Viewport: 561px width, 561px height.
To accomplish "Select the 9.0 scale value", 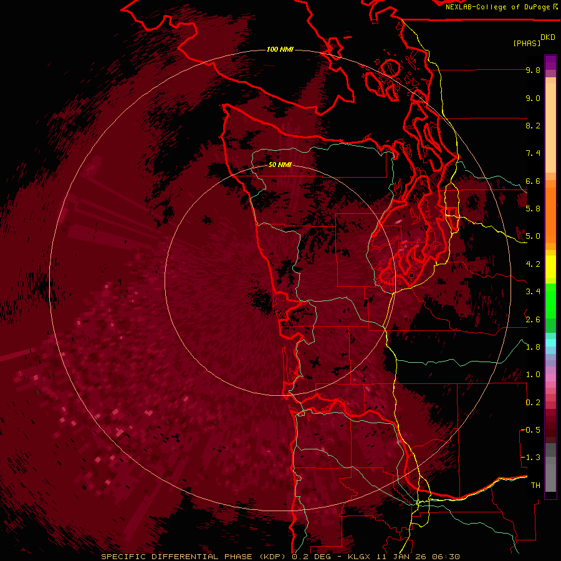I will tap(533, 98).
